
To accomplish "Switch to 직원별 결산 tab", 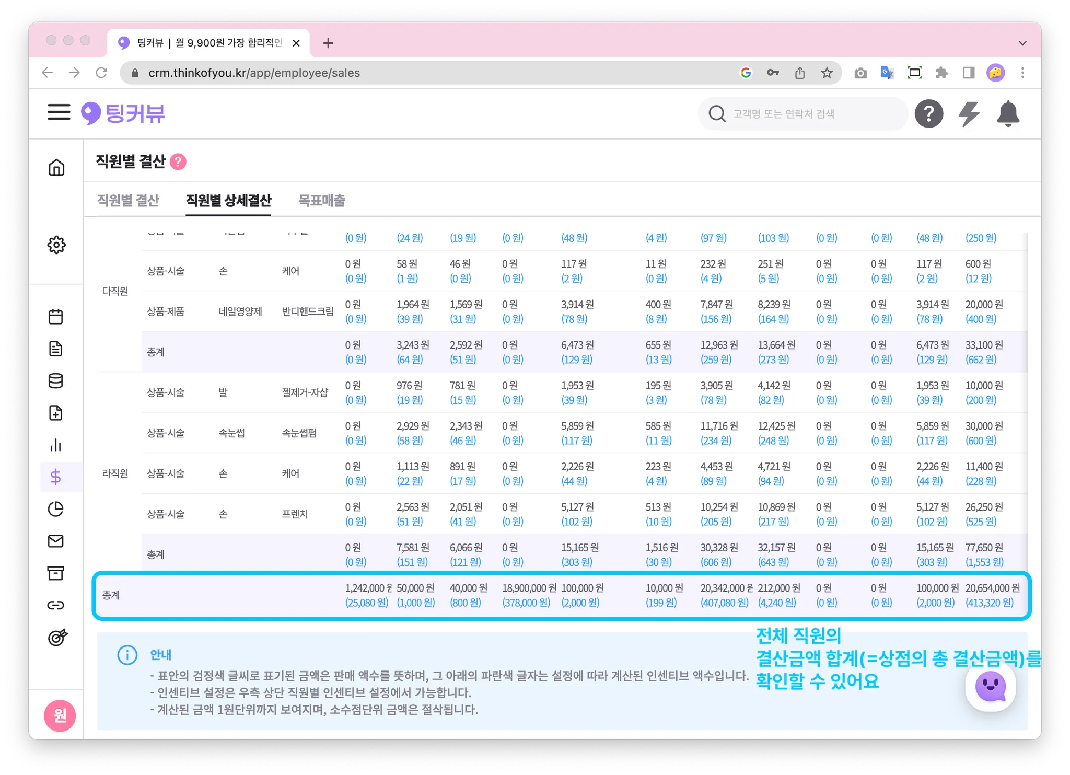I will 128,200.
